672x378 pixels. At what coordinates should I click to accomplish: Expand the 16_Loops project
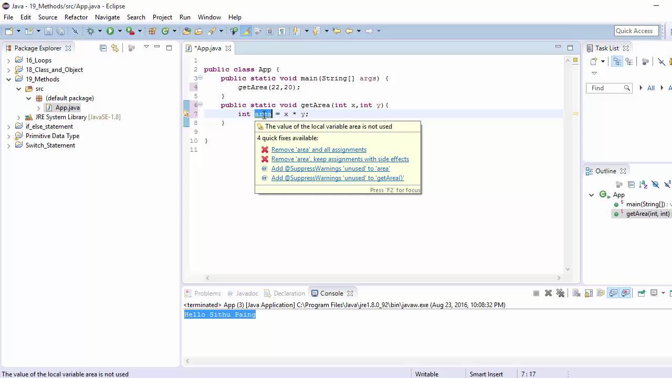pyautogui.click(x=9, y=60)
